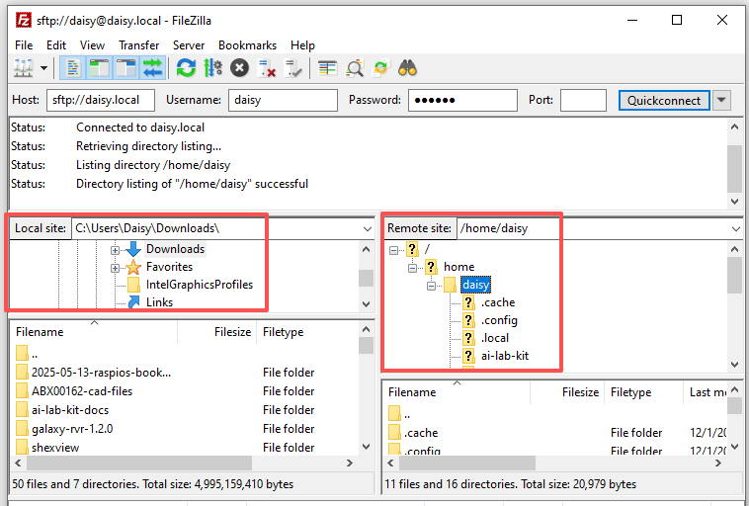The image size is (749, 506).
Task: Disconnect from current server icon
Action: [266, 68]
